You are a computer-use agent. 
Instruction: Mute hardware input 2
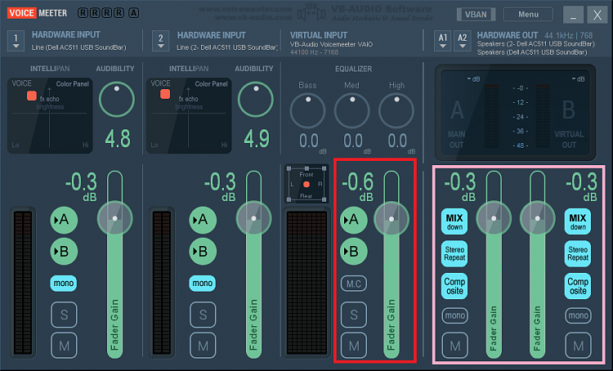[x=203, y=346]
